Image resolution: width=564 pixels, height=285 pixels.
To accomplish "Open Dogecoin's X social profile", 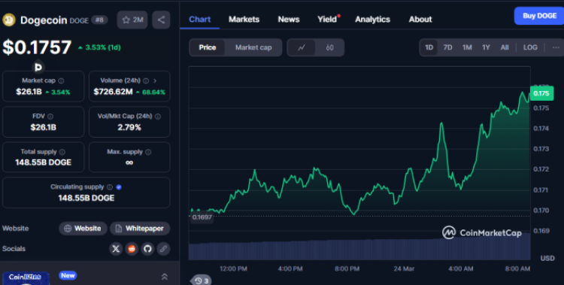I will pyautogui.click(x=116, y=249).
